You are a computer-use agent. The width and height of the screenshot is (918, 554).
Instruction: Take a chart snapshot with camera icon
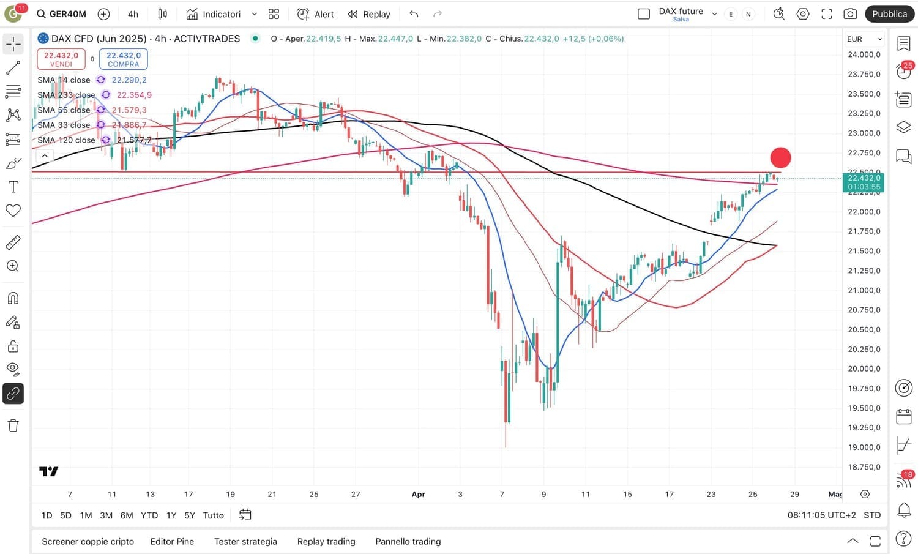click(x=850, y=14)
